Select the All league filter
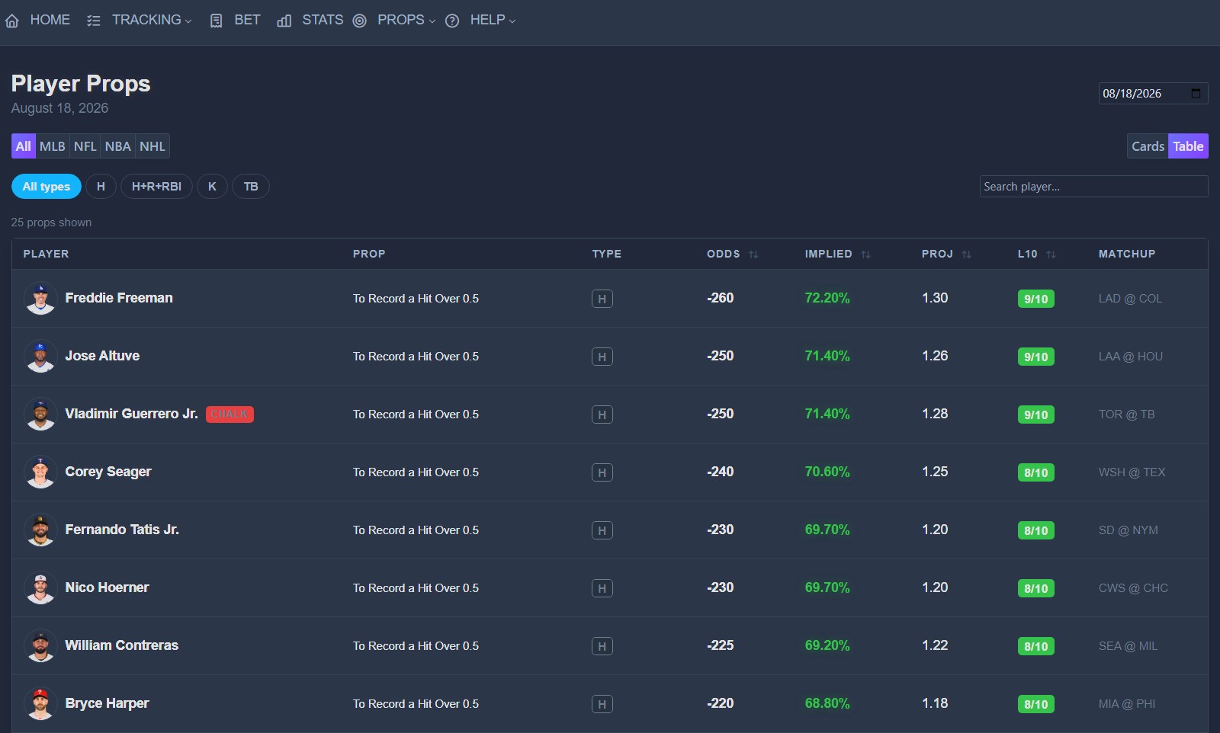The image size is (1220, 733). (24, 146)
